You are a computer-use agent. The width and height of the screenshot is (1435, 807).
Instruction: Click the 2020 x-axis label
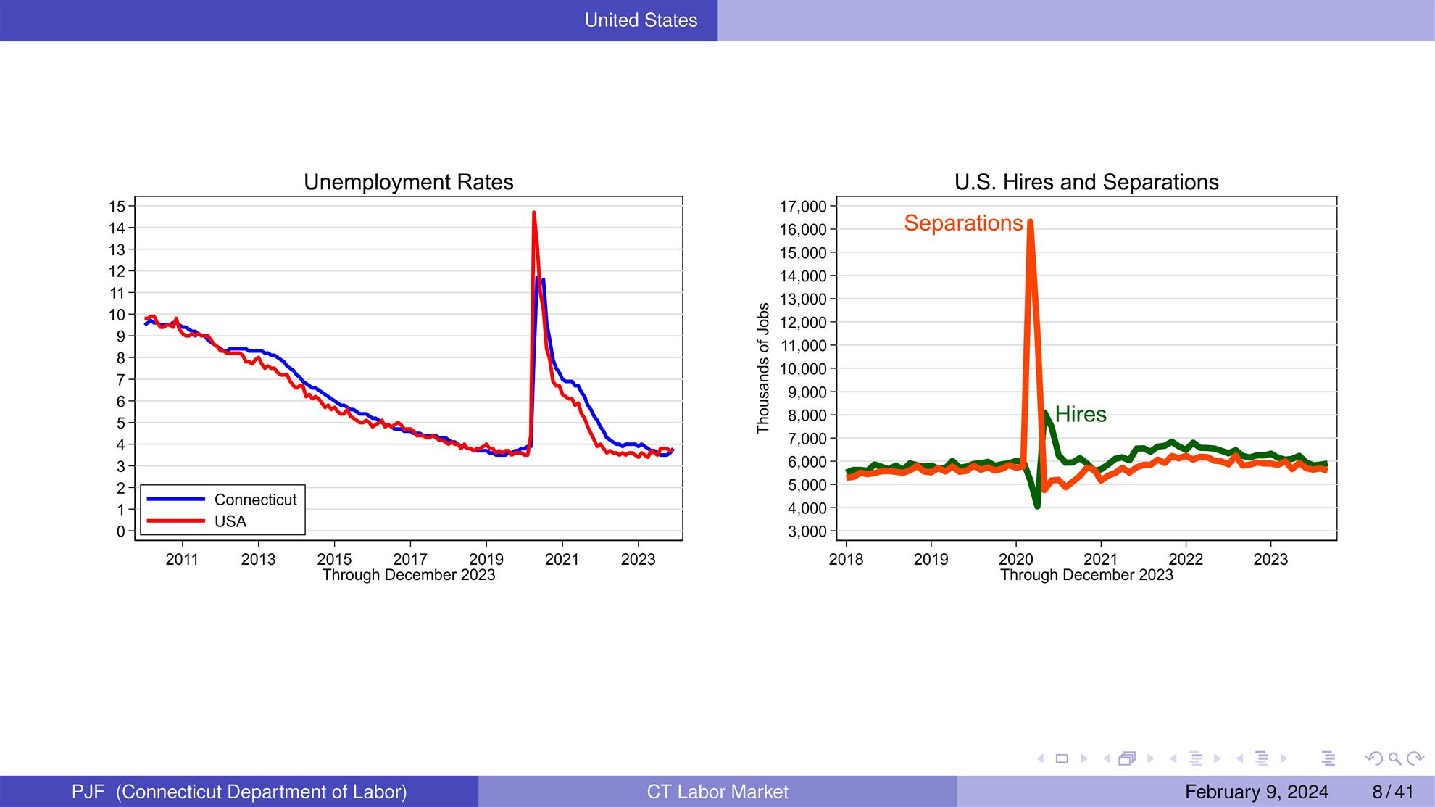tap(1015, 559)
